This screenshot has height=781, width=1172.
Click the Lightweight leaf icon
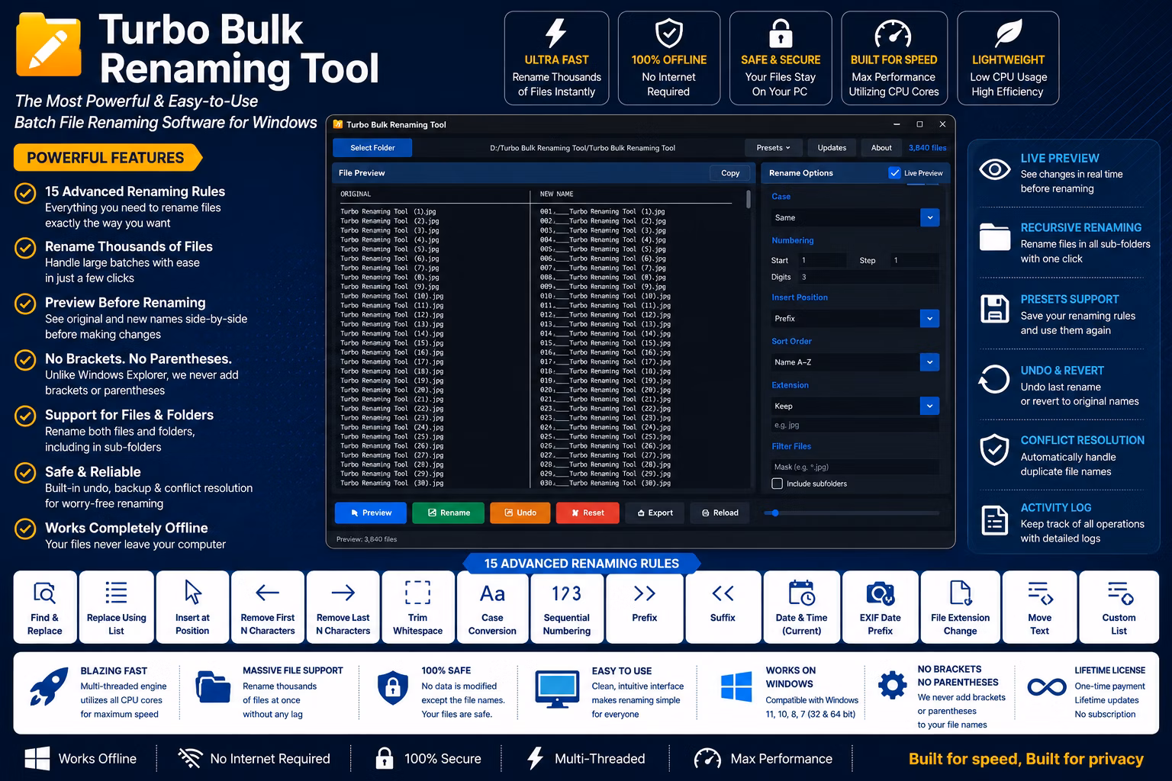(x=1008, y=34)
